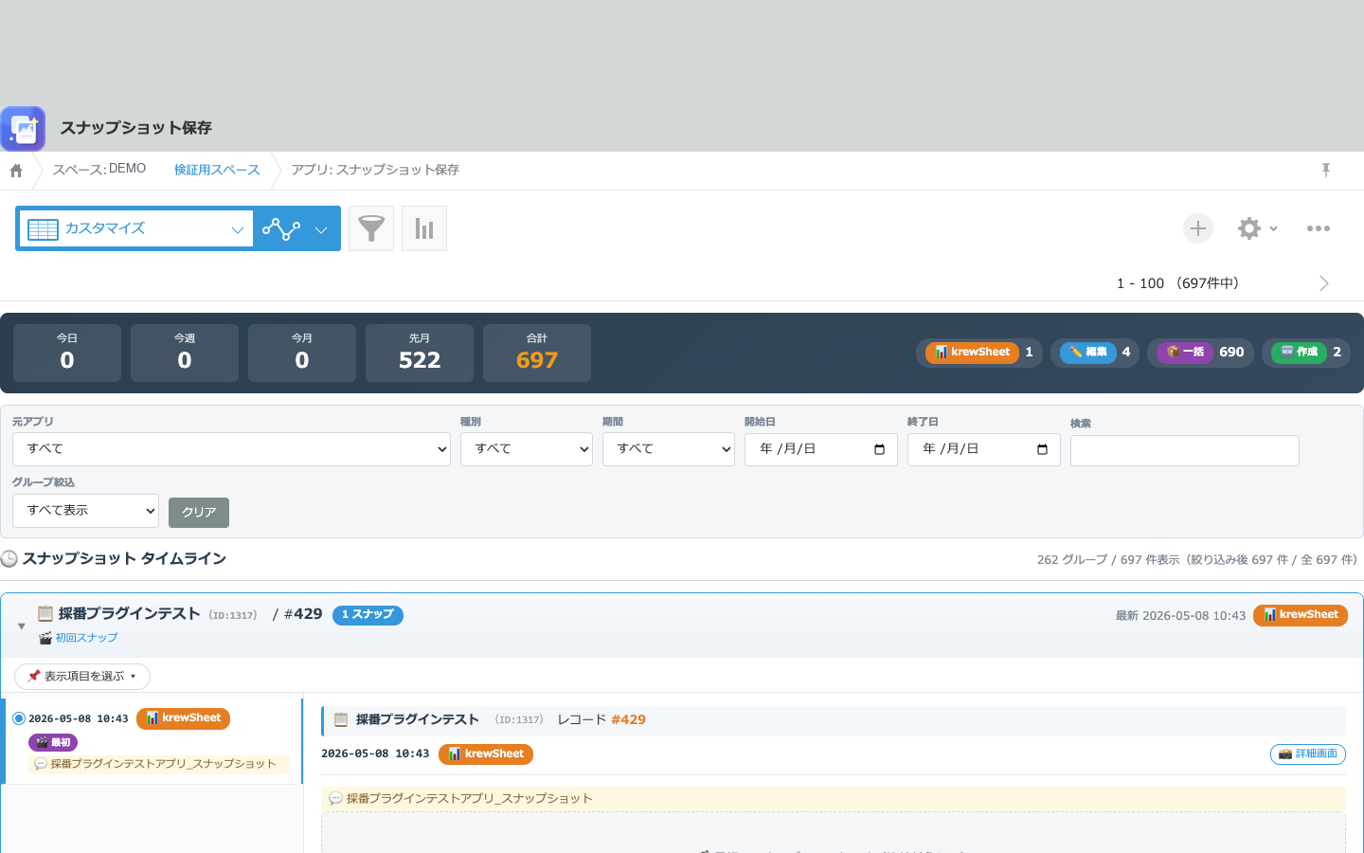Screen dimensions: 1364x853
Task: Open app settings gear icon
Action: point(1249,228)
